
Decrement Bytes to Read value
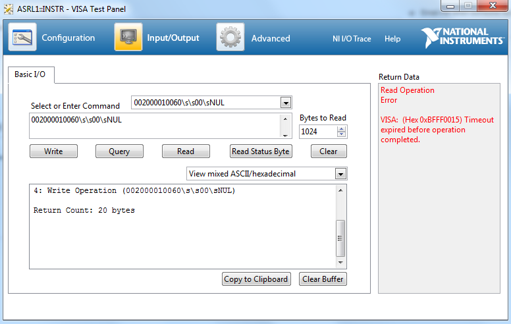pos(342,134)
